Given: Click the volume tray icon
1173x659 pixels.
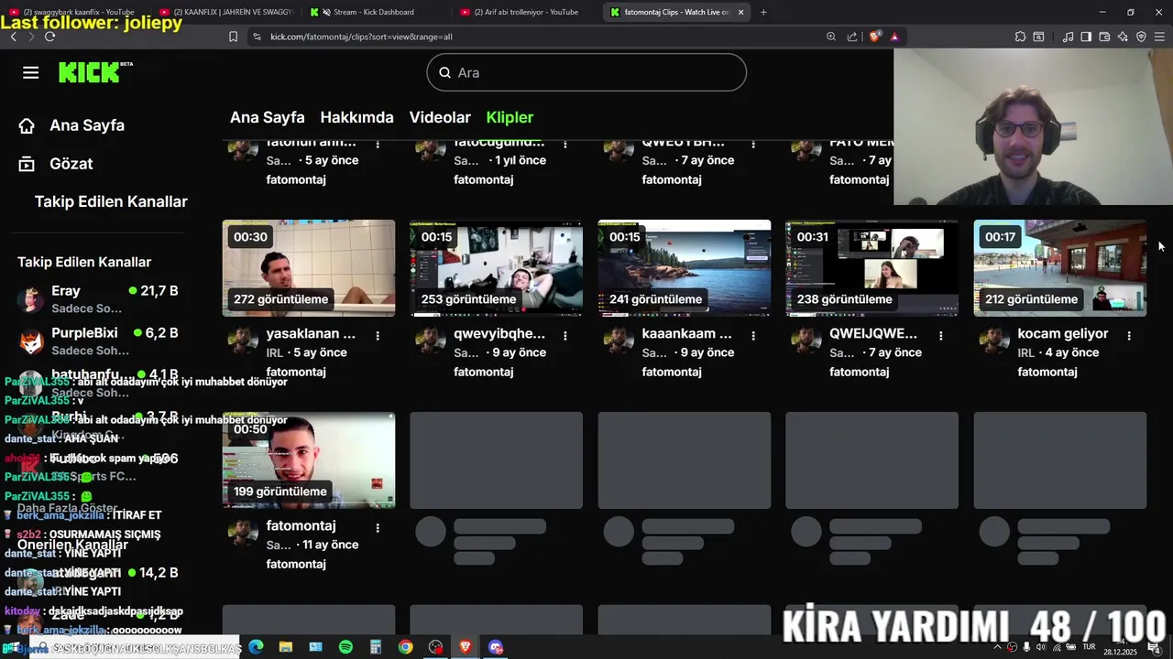Looking at the screenshot, I should pos(1040,647).
